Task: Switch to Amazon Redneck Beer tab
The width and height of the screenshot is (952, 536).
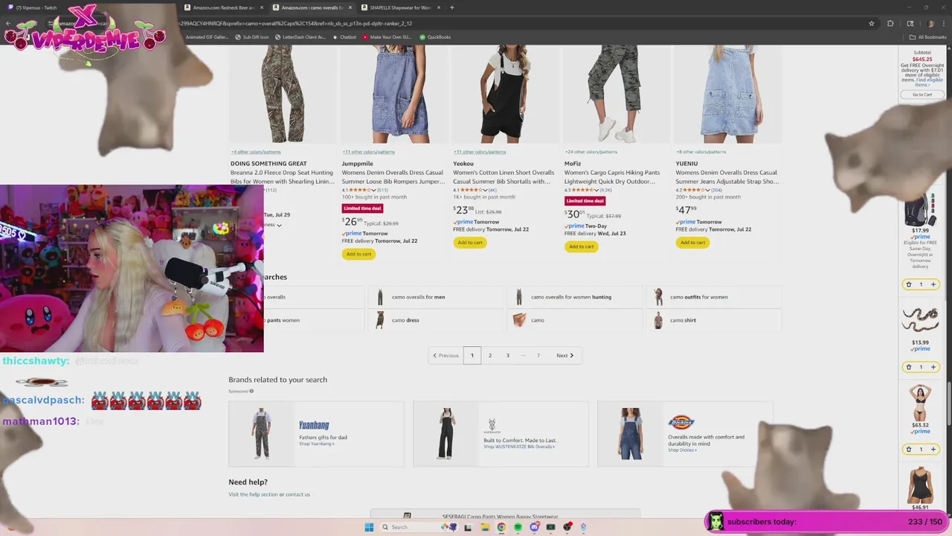Action: click(x=223, y=7)
